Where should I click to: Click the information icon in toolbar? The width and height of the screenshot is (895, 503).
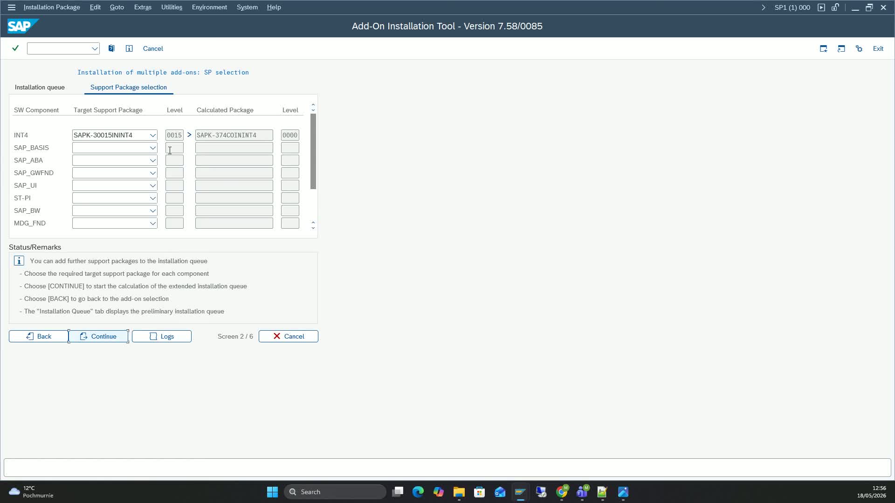[129, 48]
